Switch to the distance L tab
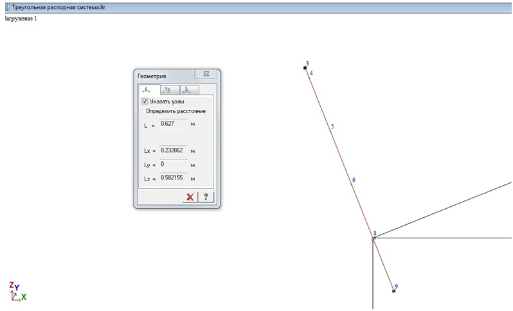The image size is (513, 311). coord(149,89)
